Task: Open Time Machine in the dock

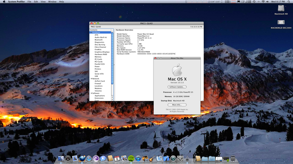Action: pyautogui.click(x=173, y=158)
